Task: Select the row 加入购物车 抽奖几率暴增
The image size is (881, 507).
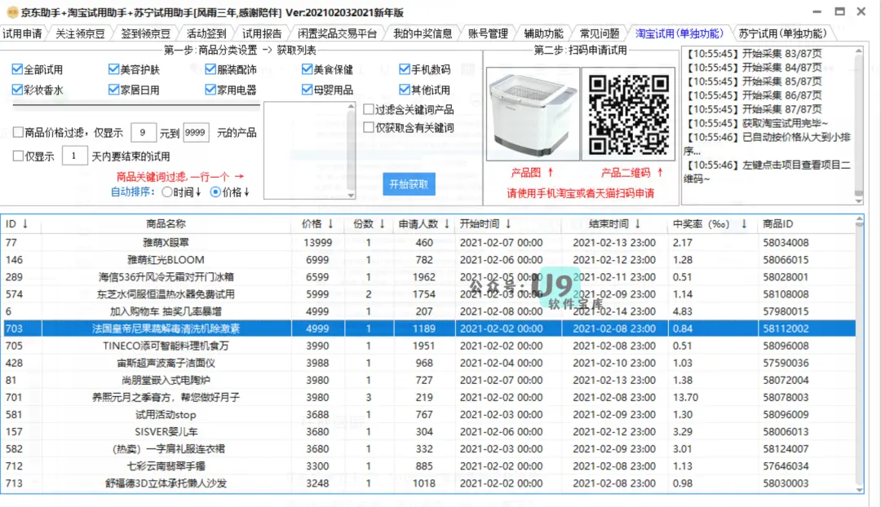Action: click(429, 311)
